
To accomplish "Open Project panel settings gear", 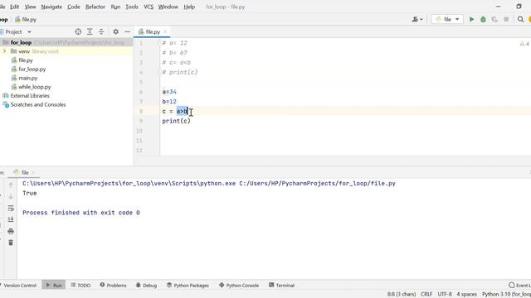I will pos(116,31).
